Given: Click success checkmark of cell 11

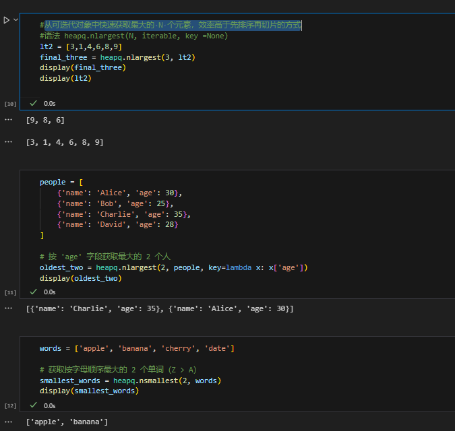Looking at the screenshot, I should coord(33,292).
